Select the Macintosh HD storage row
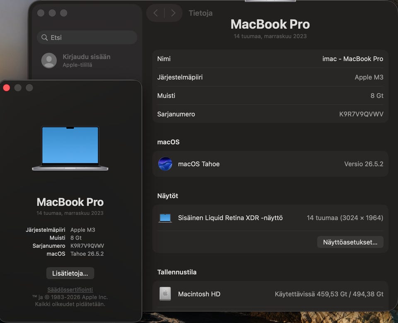The image size is (398, 323). tap(270, 294)
